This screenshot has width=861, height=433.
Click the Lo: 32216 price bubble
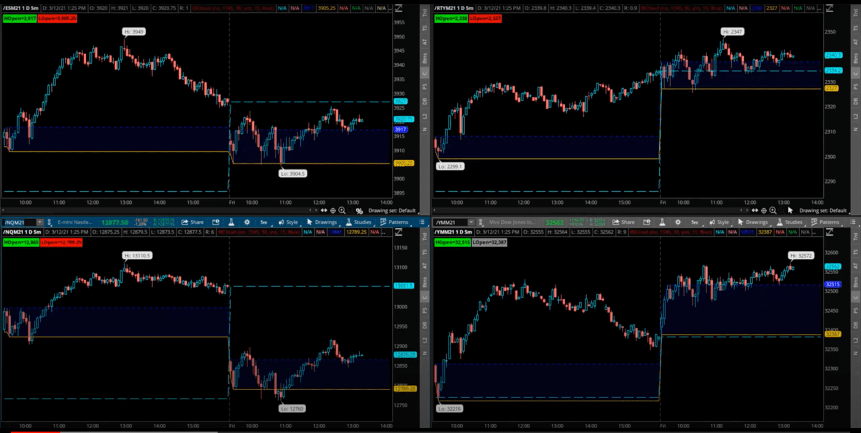click(449, 409)
